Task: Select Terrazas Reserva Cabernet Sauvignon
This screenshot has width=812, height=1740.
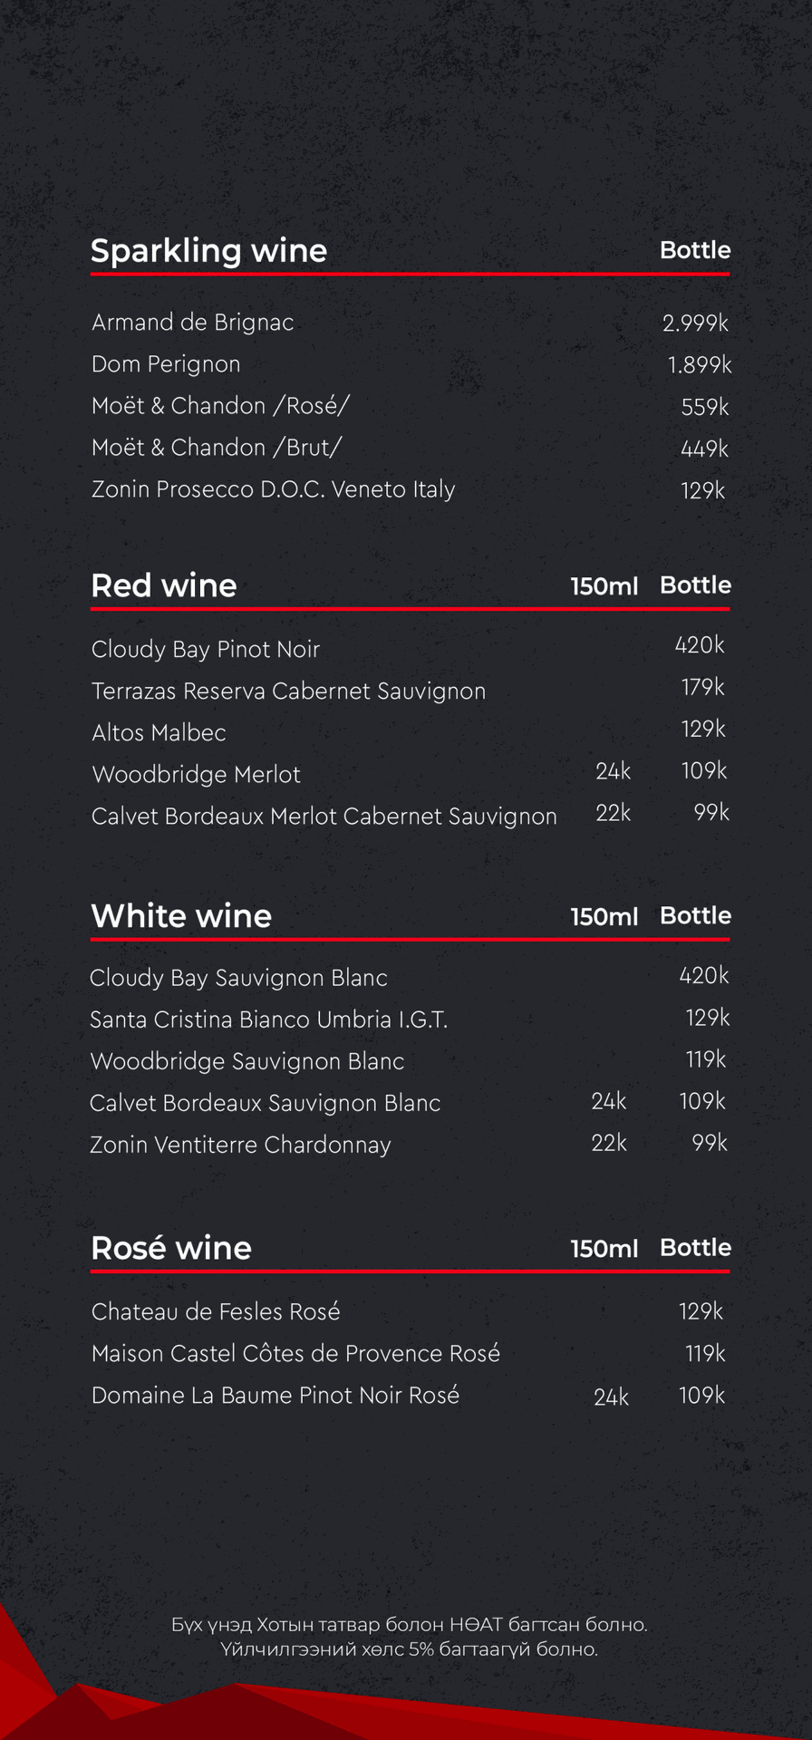Action: [288, 691]
